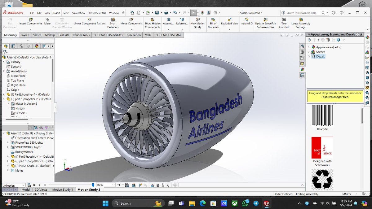Viewport: 372px width, 209px height.
Task: Open the DisplayManager tab icon
Action: [x=37, y=46]
